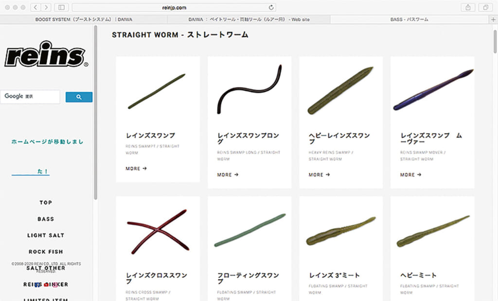
Task: Click the レインズクロススワンプ product title
Action: tap(156, 278)
